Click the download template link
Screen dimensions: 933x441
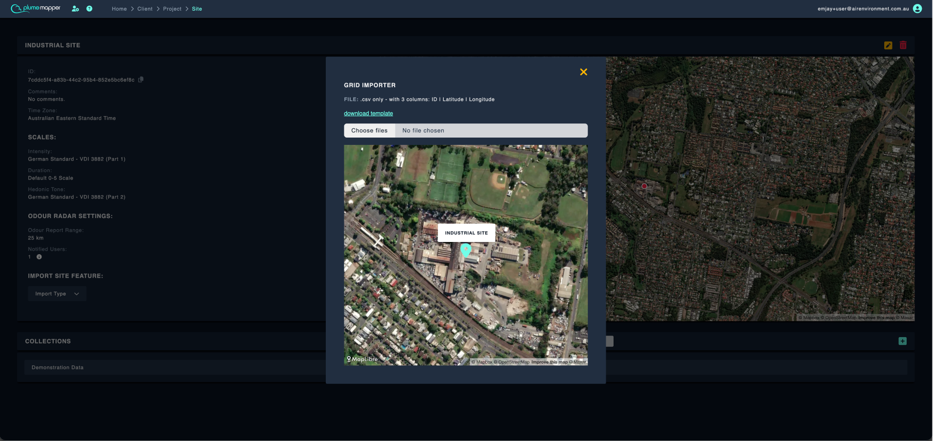[368, 114]
